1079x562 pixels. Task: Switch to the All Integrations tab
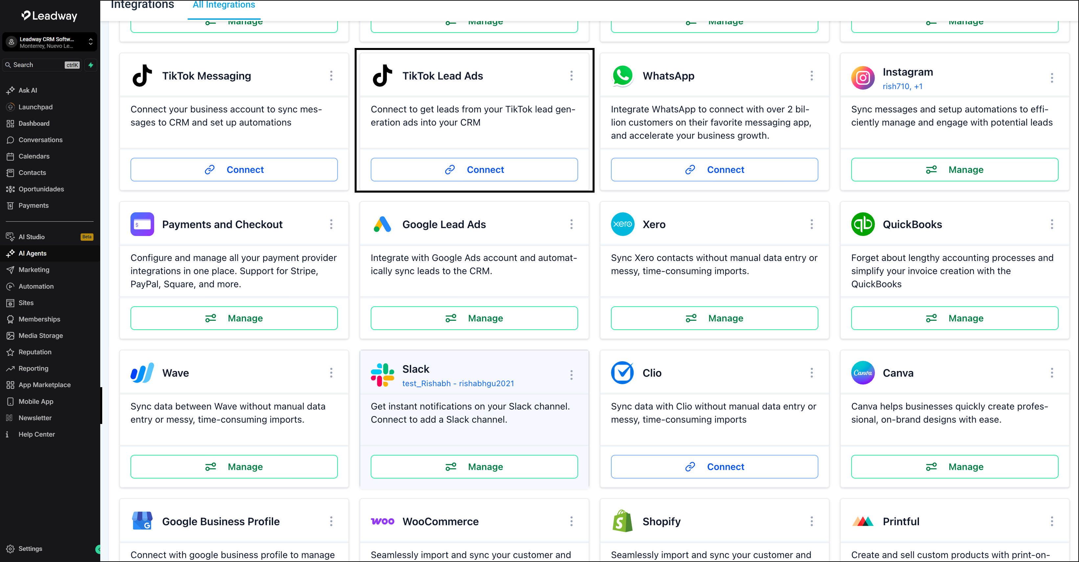(x=224, y=6)
